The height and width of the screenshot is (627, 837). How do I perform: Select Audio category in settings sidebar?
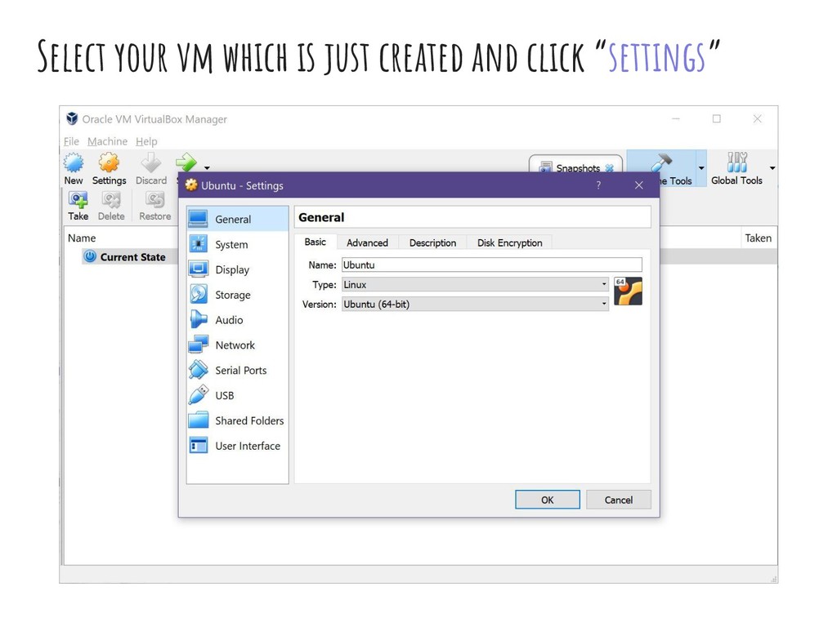[238, 320]
